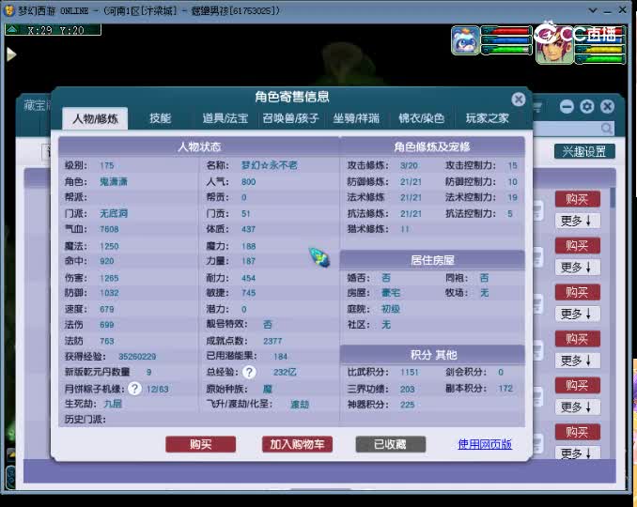The width and height of the screenshot is (637, 507).
Task: Click the 神器积分 value 225
Action: [x=407, y=405]
